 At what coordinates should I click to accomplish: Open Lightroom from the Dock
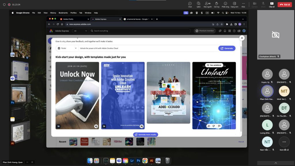(132, 161)
